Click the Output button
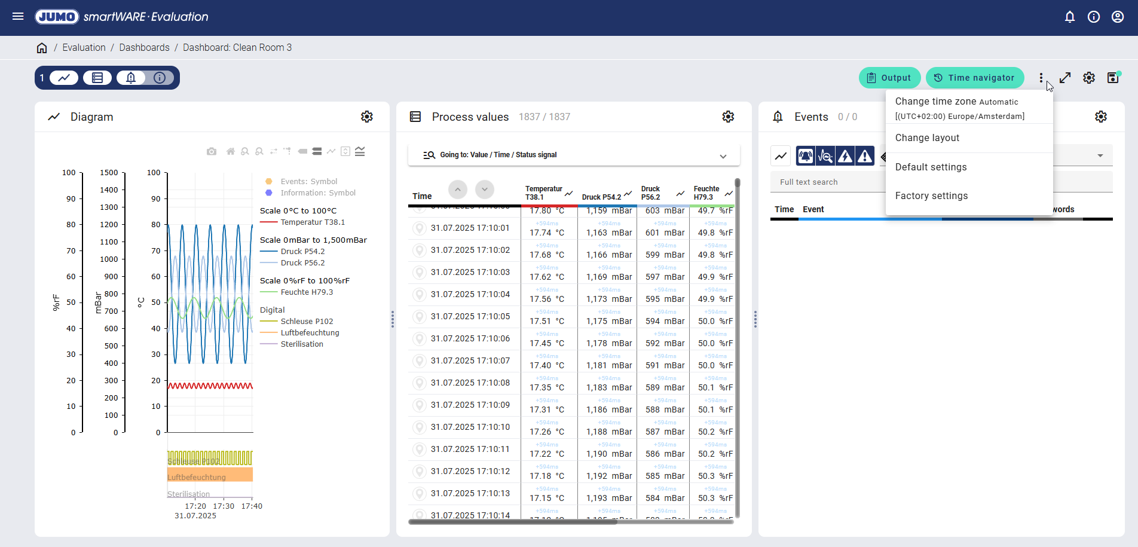Viewport: 1138px width, 547px height. (x=889, y=78)
